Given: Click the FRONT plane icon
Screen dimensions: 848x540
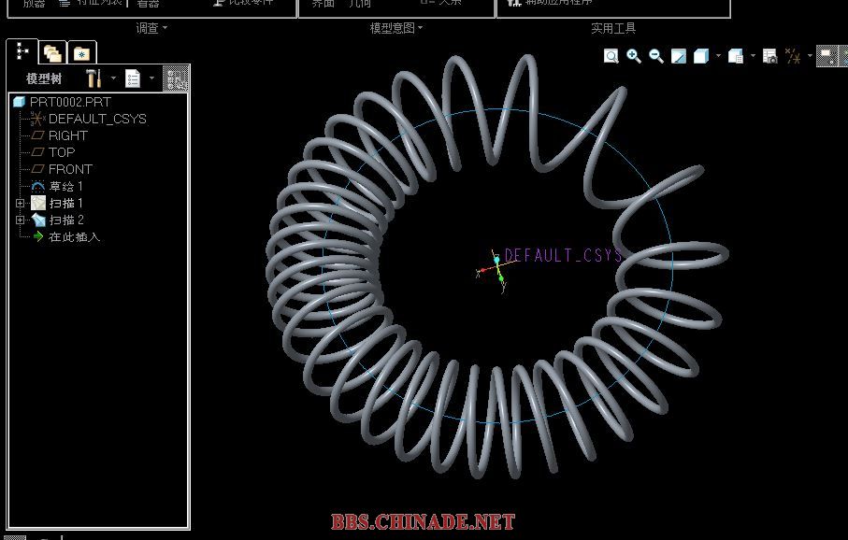Looking at the screenshot, I should coord(37,169).
